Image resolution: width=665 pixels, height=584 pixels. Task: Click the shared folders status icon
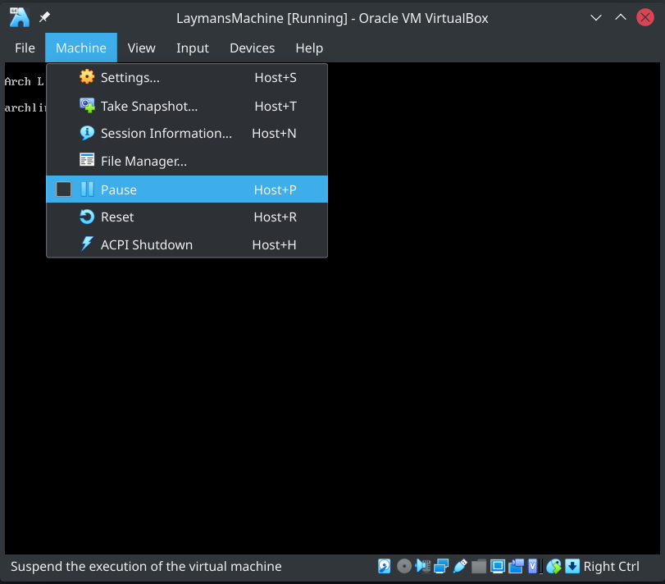pos(479,566)
